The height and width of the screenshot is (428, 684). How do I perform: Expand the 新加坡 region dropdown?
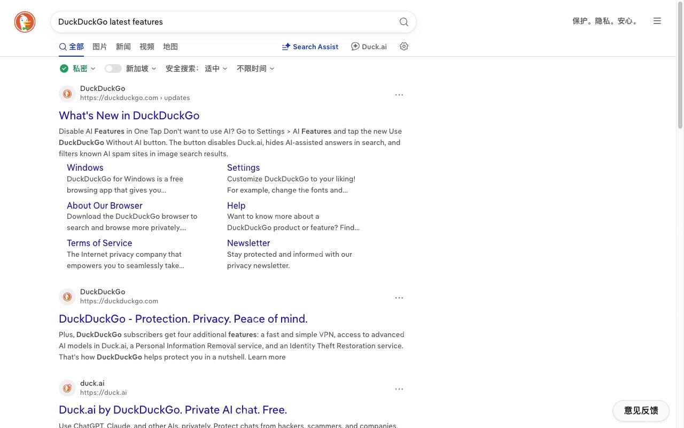click(141, 68)
